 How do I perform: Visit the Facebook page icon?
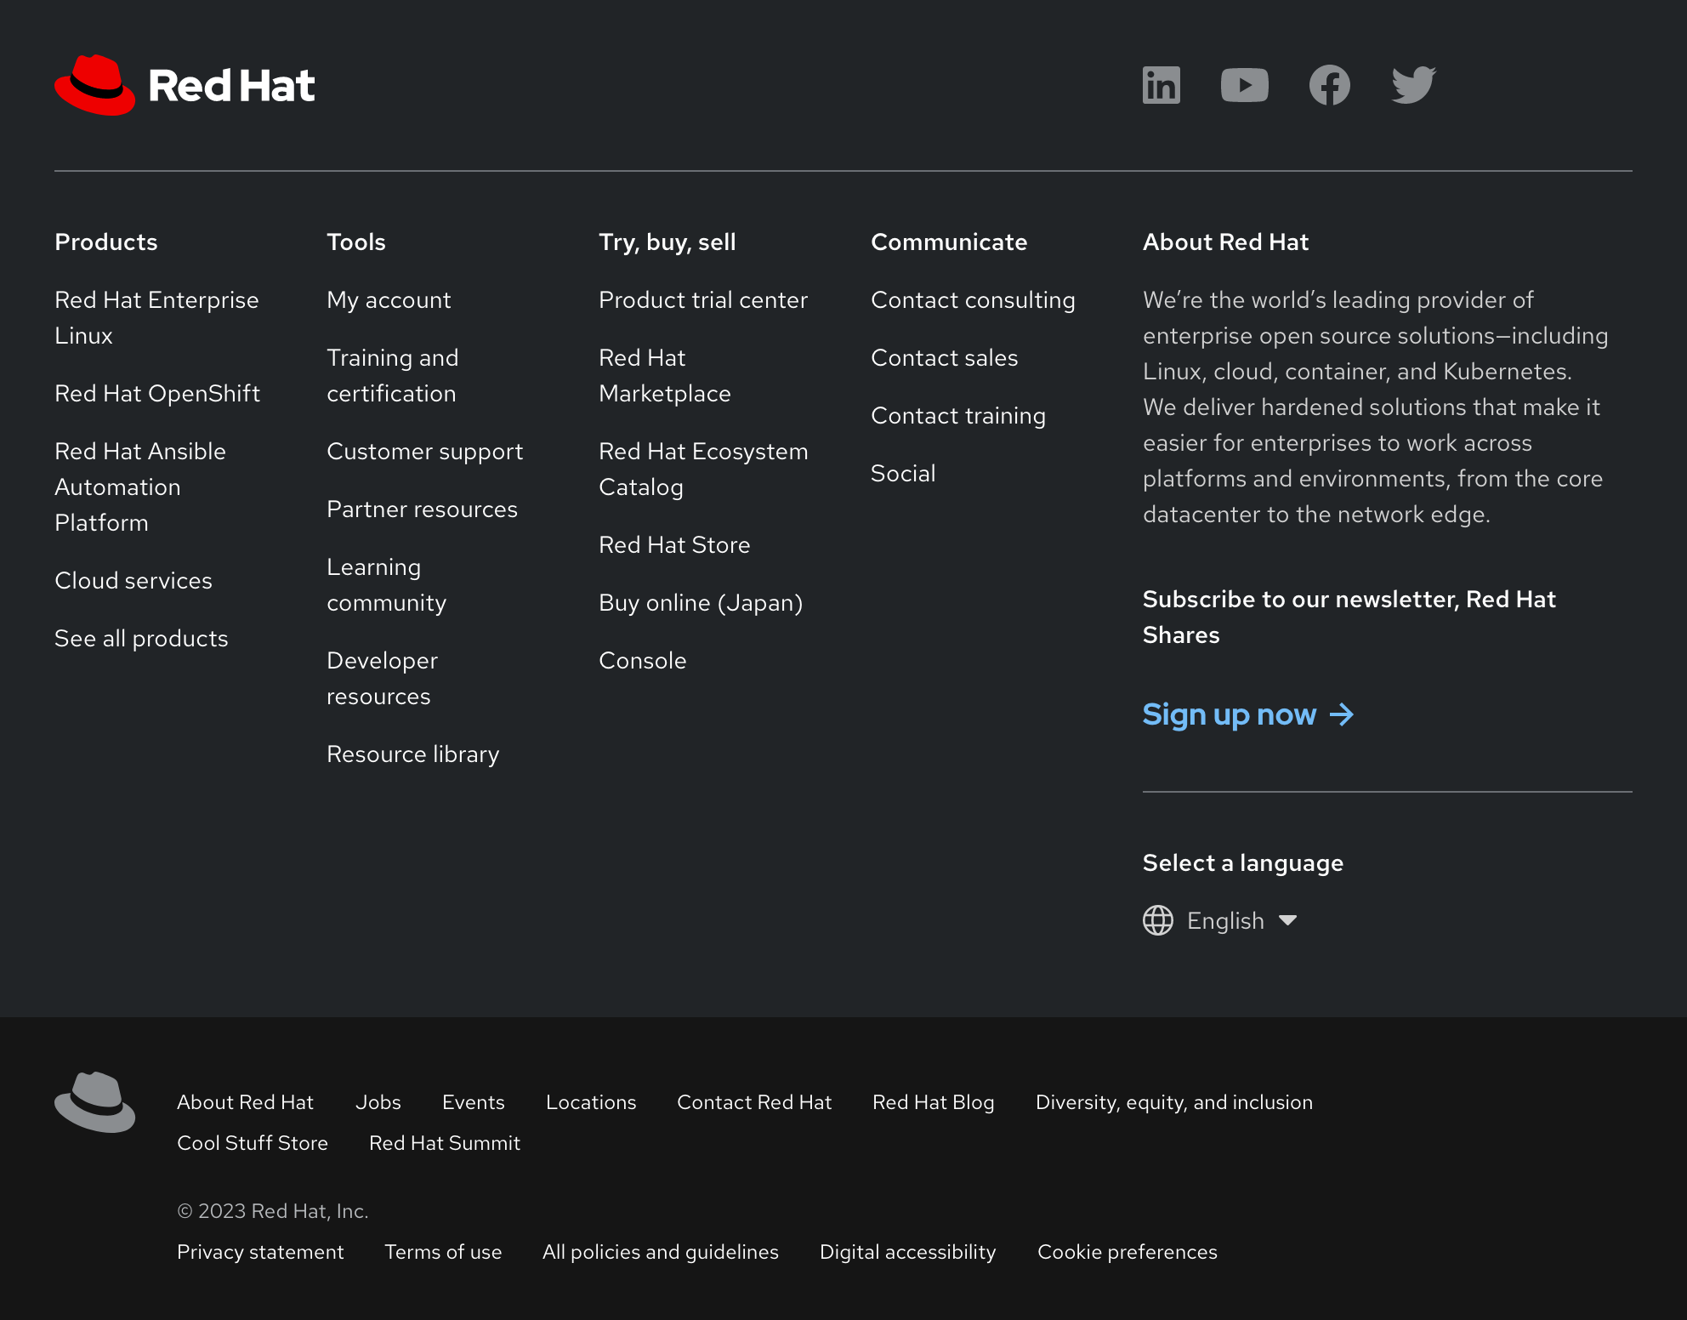click(1329, 85)
